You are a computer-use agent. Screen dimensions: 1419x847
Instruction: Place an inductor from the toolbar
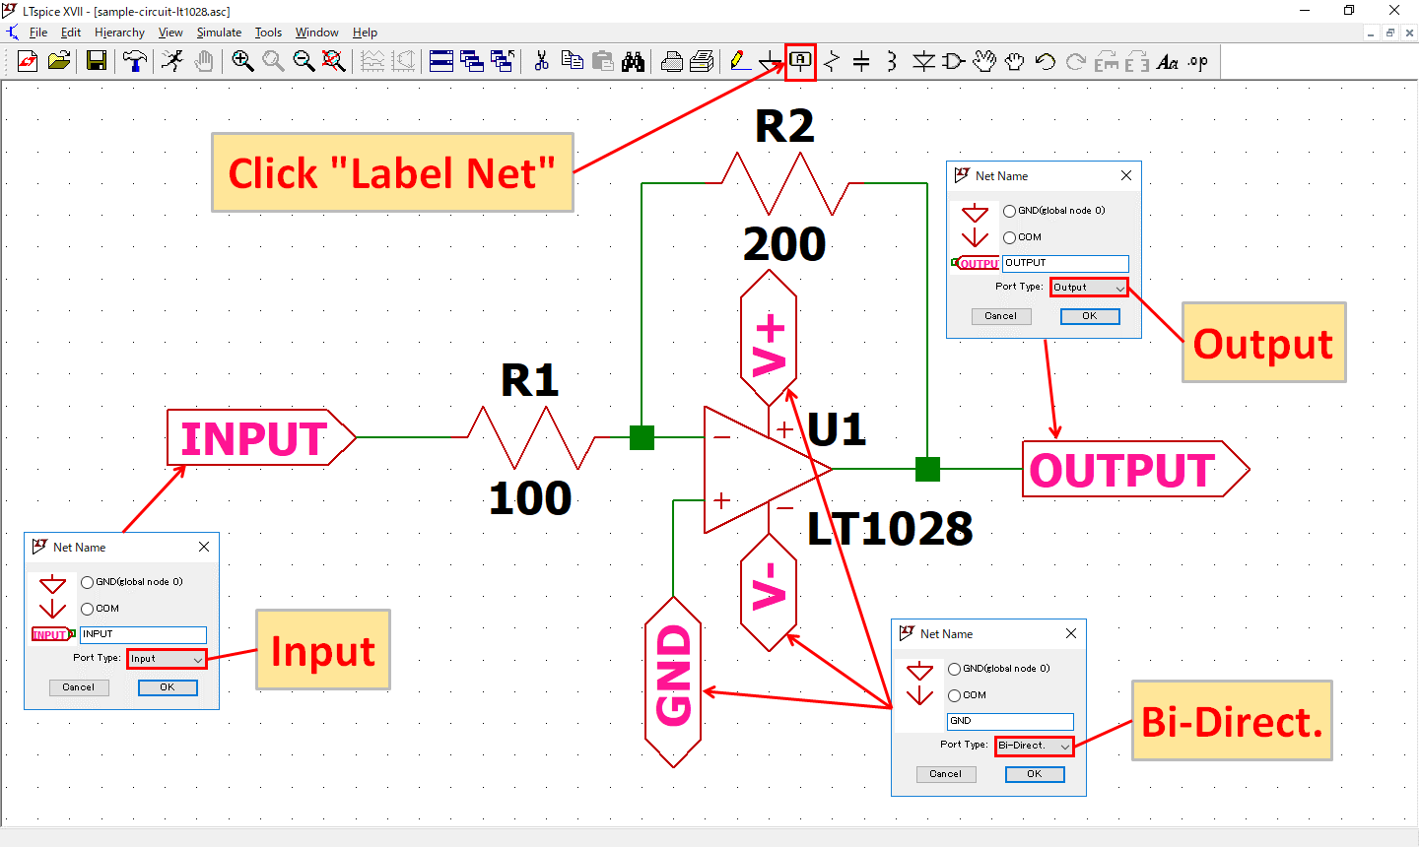coord(892,61)
